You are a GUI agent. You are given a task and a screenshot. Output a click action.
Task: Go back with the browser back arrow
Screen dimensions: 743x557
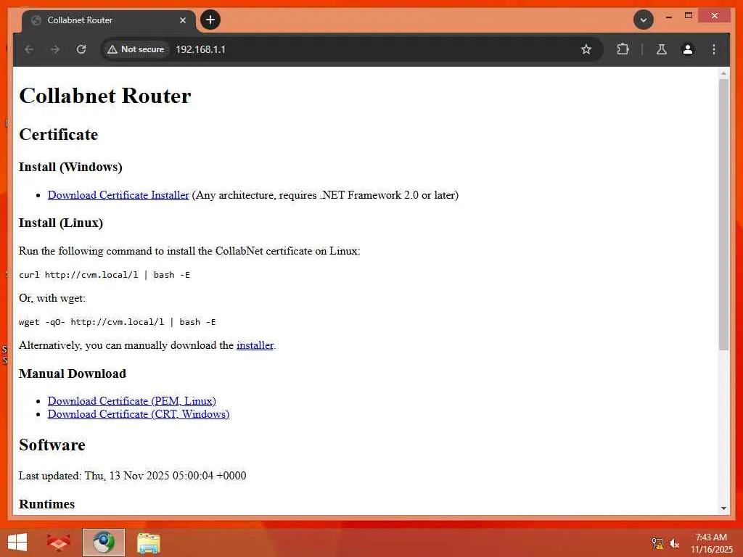[x=29, y=49]
